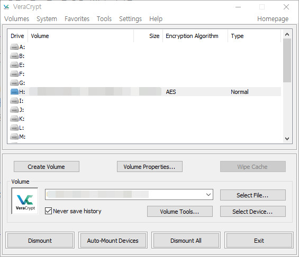Choose the drive J: icon

14,110
